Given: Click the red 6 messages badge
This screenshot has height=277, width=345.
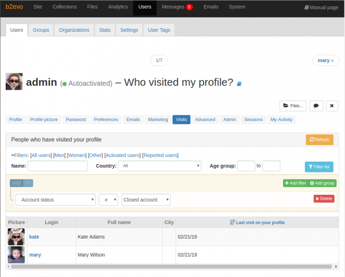Looking at the screenshot, I should [189, 7].
